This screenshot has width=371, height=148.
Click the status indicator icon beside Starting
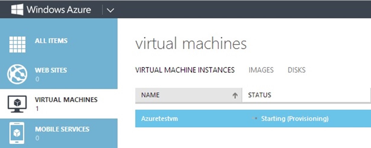coord(254,118)
